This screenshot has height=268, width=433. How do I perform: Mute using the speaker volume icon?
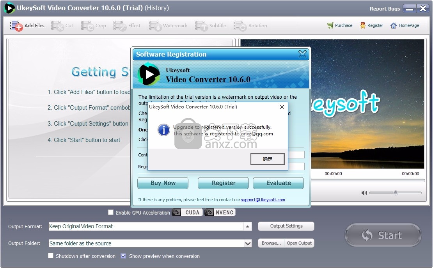pyautogui.click(x=364, y=193)
